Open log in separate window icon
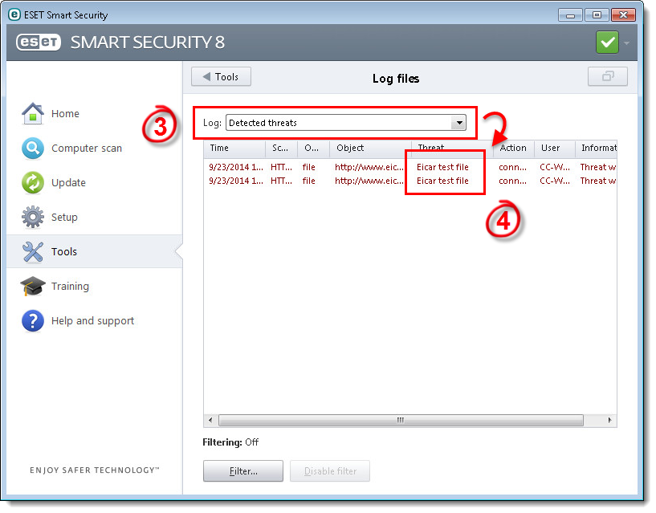Viewport: 656px width, 513px height. click(x=608, y=76)
